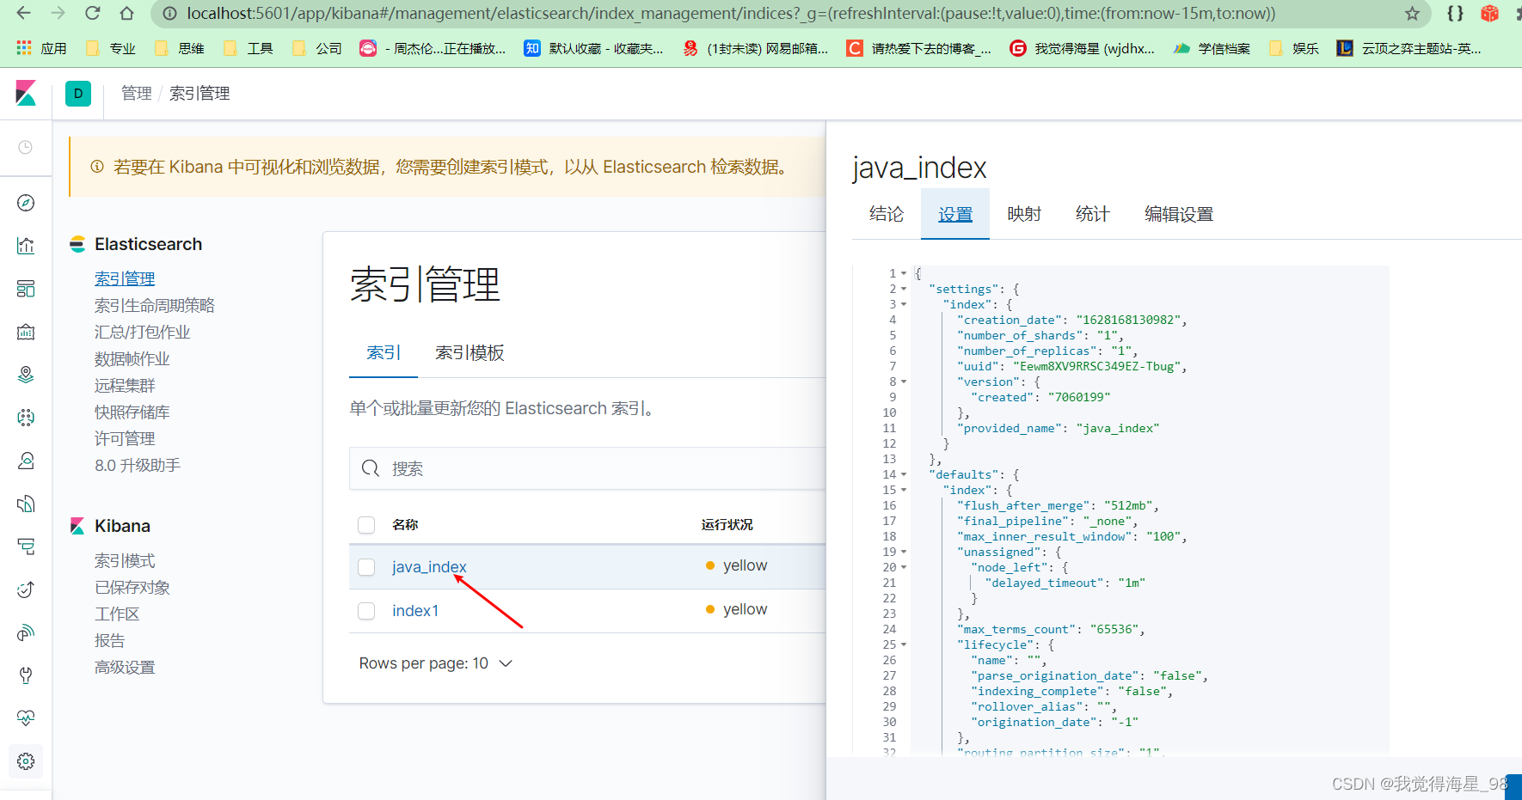This screenshot has width=1522, height=800.
Task: Open Dashboard icon in sidebar
Action: point(26,289)
